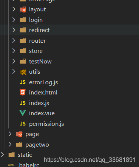
Task: Click the Babel icon beside .babelrc
Action: [x=11, y=165]
